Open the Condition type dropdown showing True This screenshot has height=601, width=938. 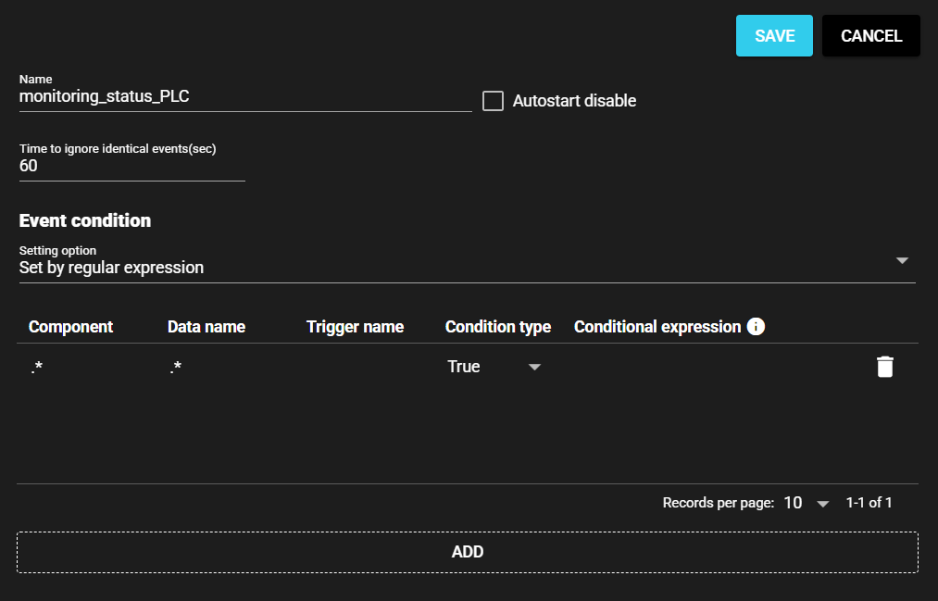coord(494,367)
